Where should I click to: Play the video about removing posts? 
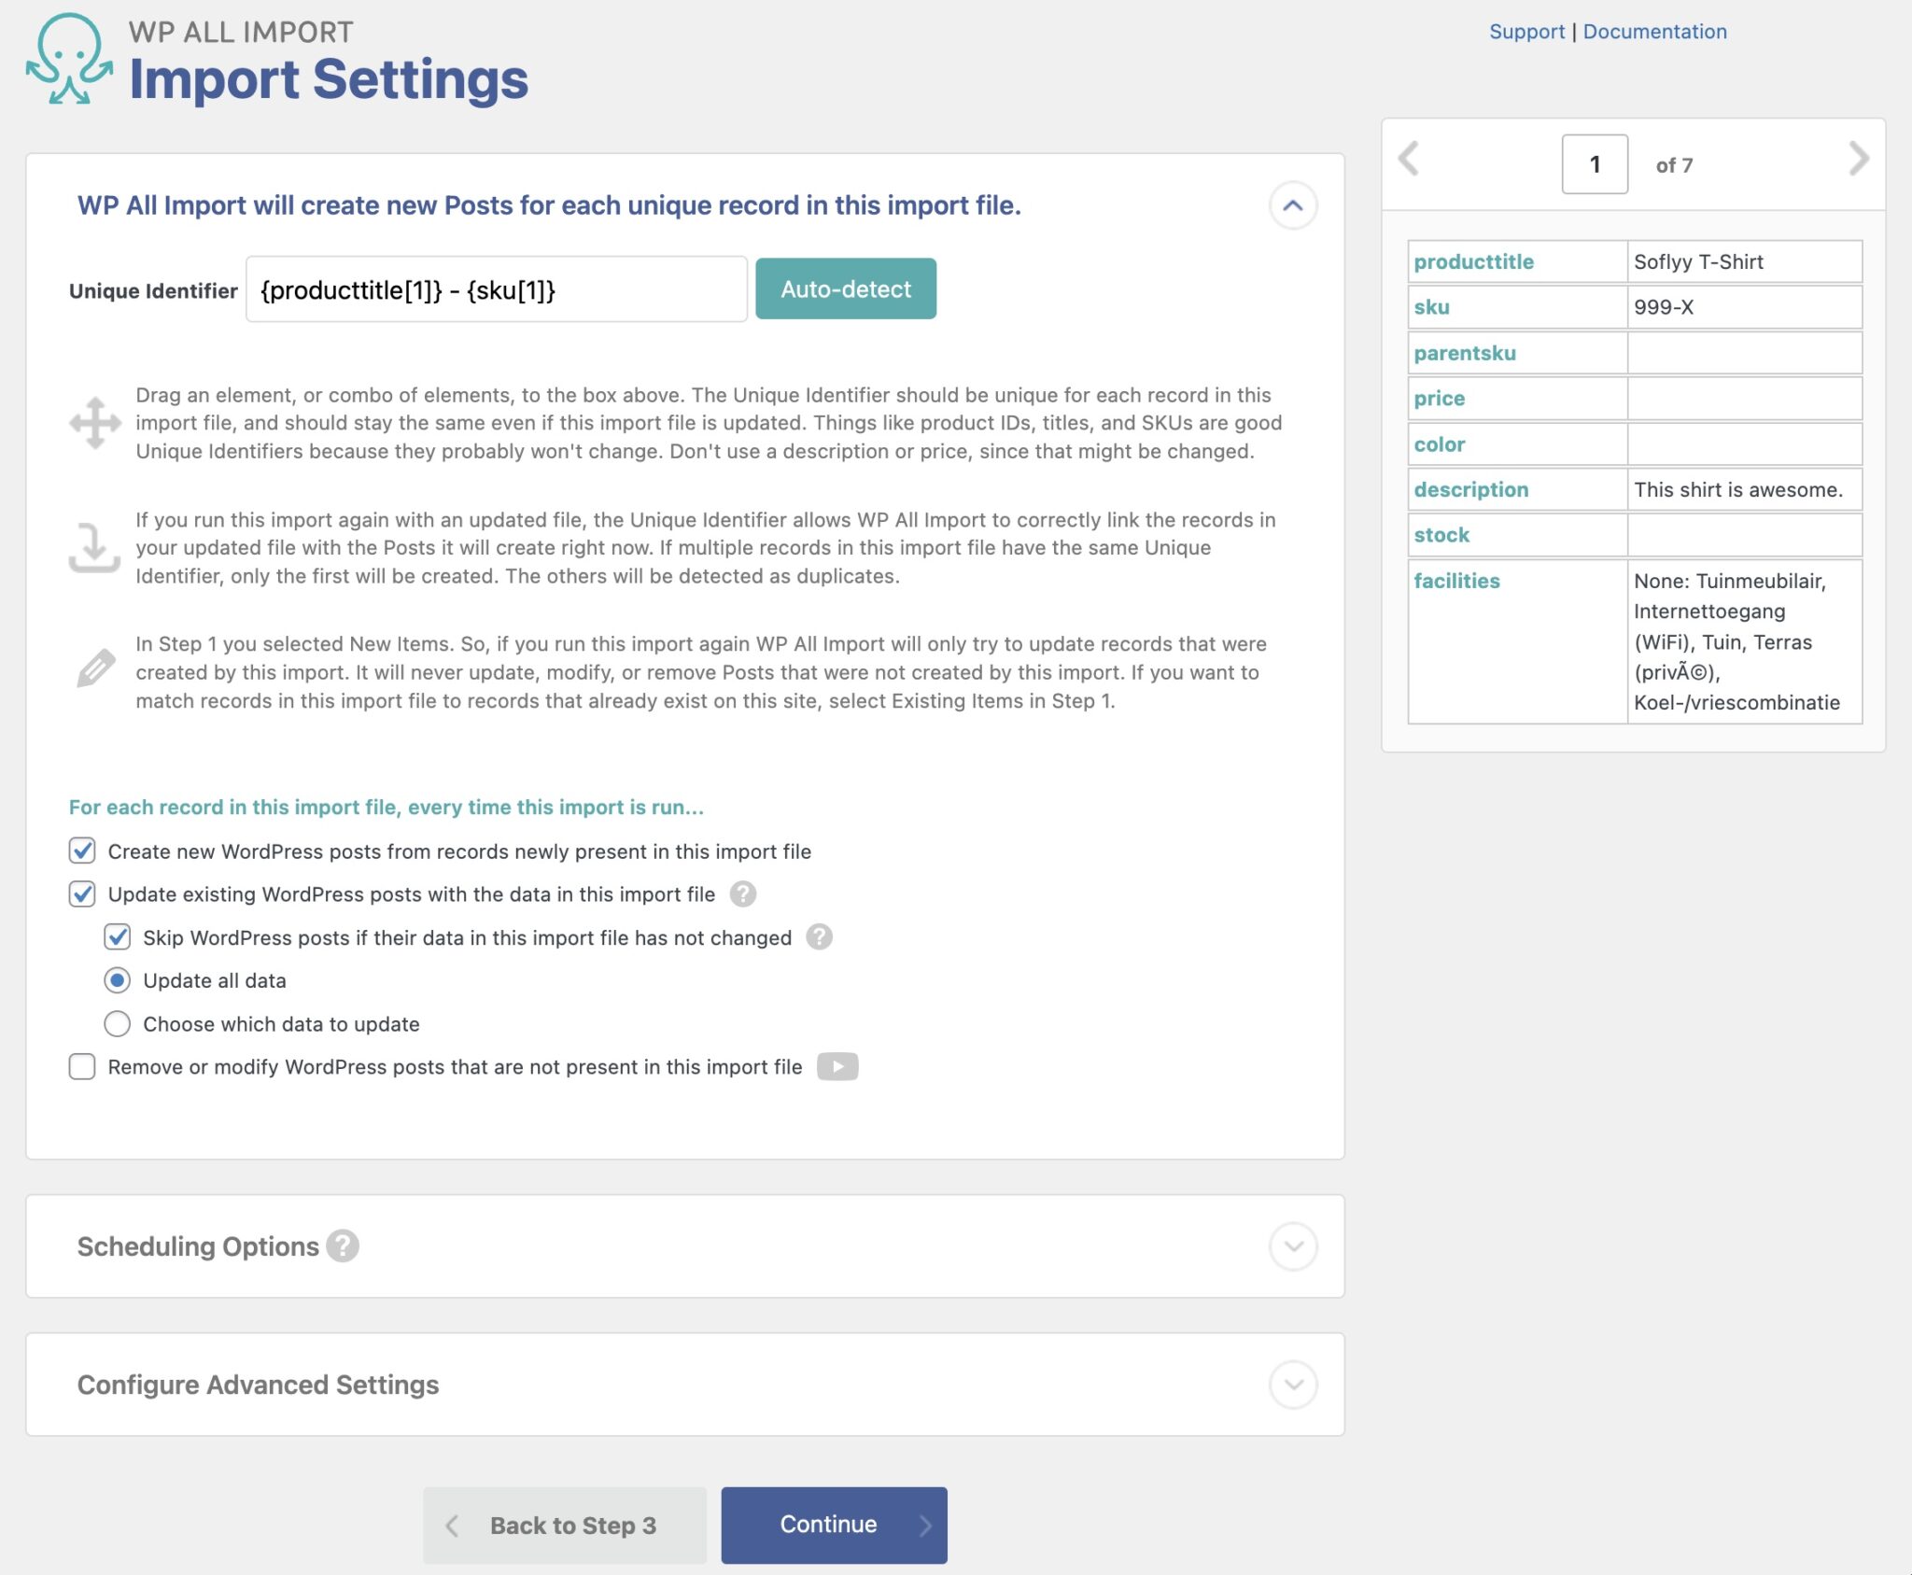coord(837,1066)
